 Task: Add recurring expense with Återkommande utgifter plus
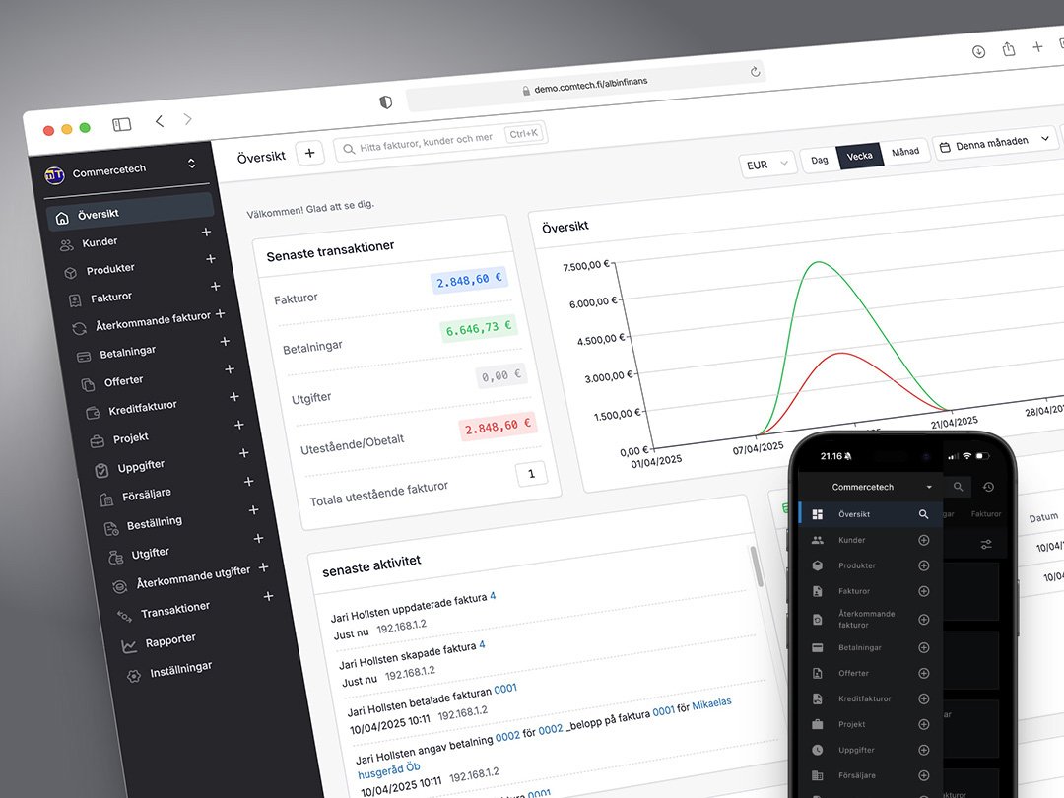pyautogui.click(x=263, y=567)
